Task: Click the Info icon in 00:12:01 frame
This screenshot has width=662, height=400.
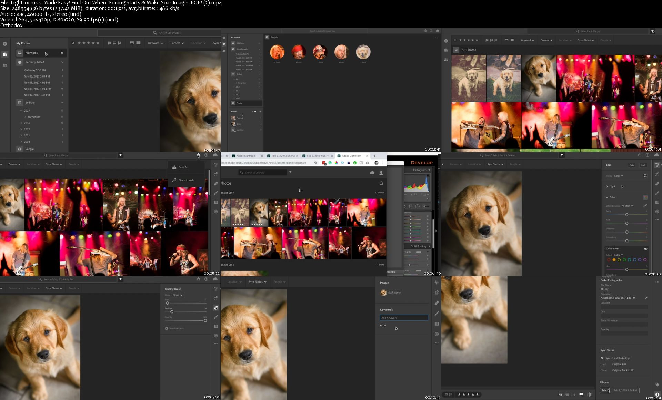Action: click(x=657, y=394)
